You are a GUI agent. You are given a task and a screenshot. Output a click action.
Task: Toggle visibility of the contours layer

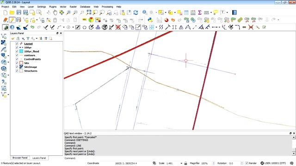[x=17, y=55]
